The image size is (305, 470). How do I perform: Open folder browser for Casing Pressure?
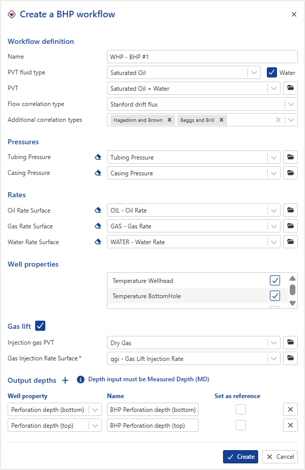290,173
